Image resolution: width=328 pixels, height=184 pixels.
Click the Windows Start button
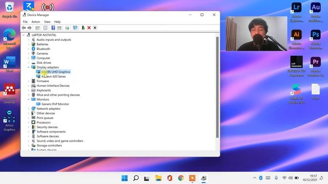(x=125, y=178)
